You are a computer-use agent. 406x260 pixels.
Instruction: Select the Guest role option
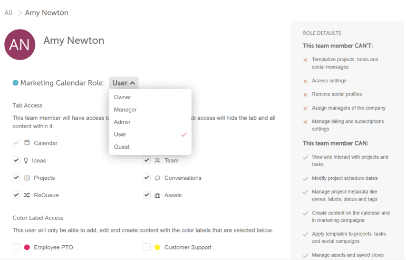tap(121, 147)
